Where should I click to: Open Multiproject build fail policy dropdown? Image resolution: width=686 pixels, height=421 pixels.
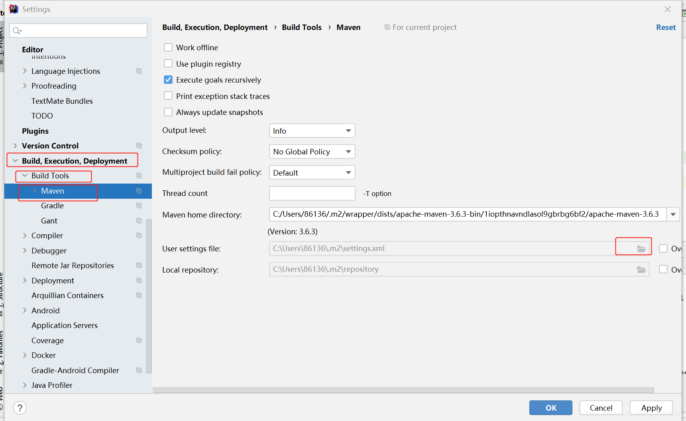[312, 173]
